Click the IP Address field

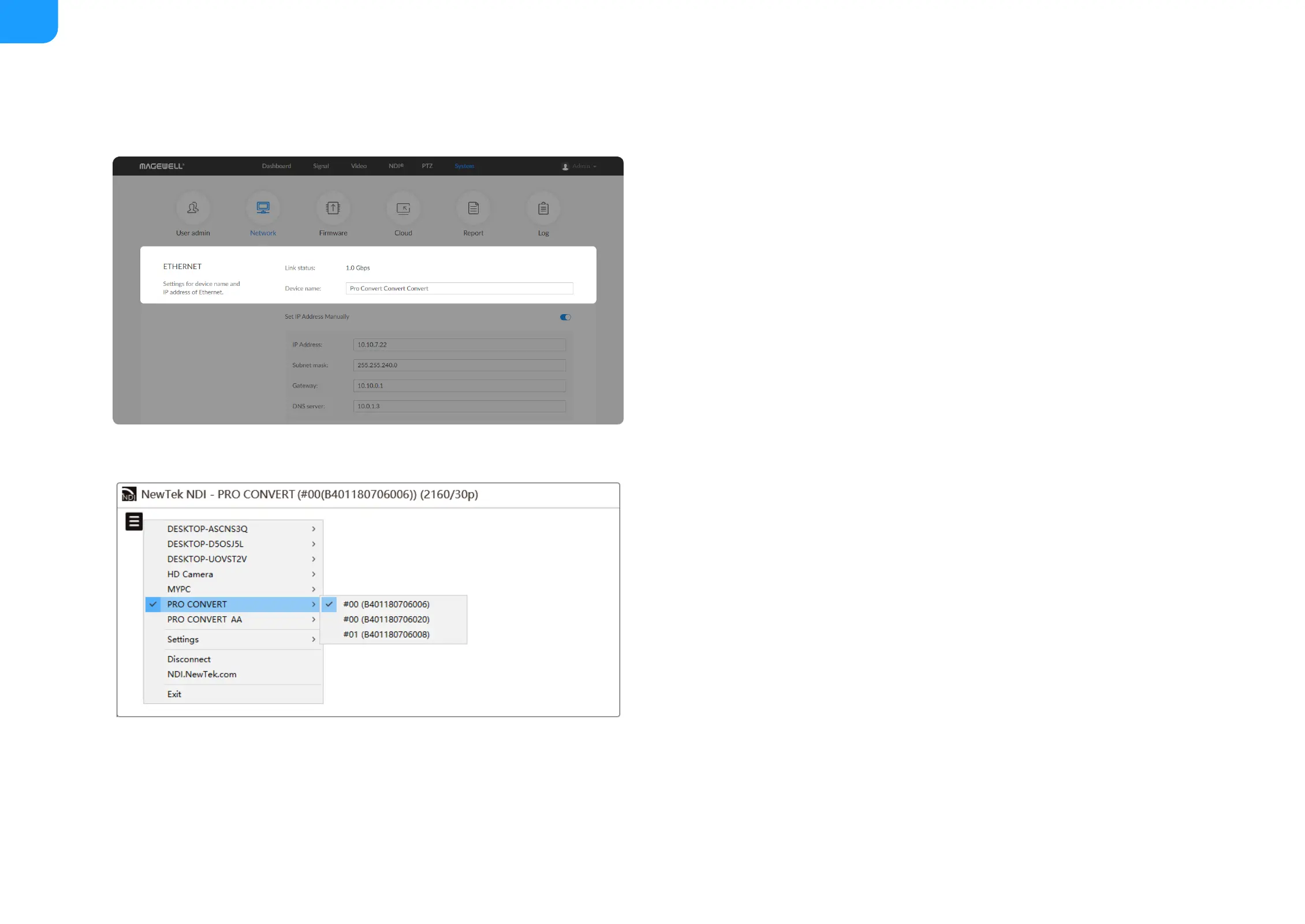click(x=459, y=345)
